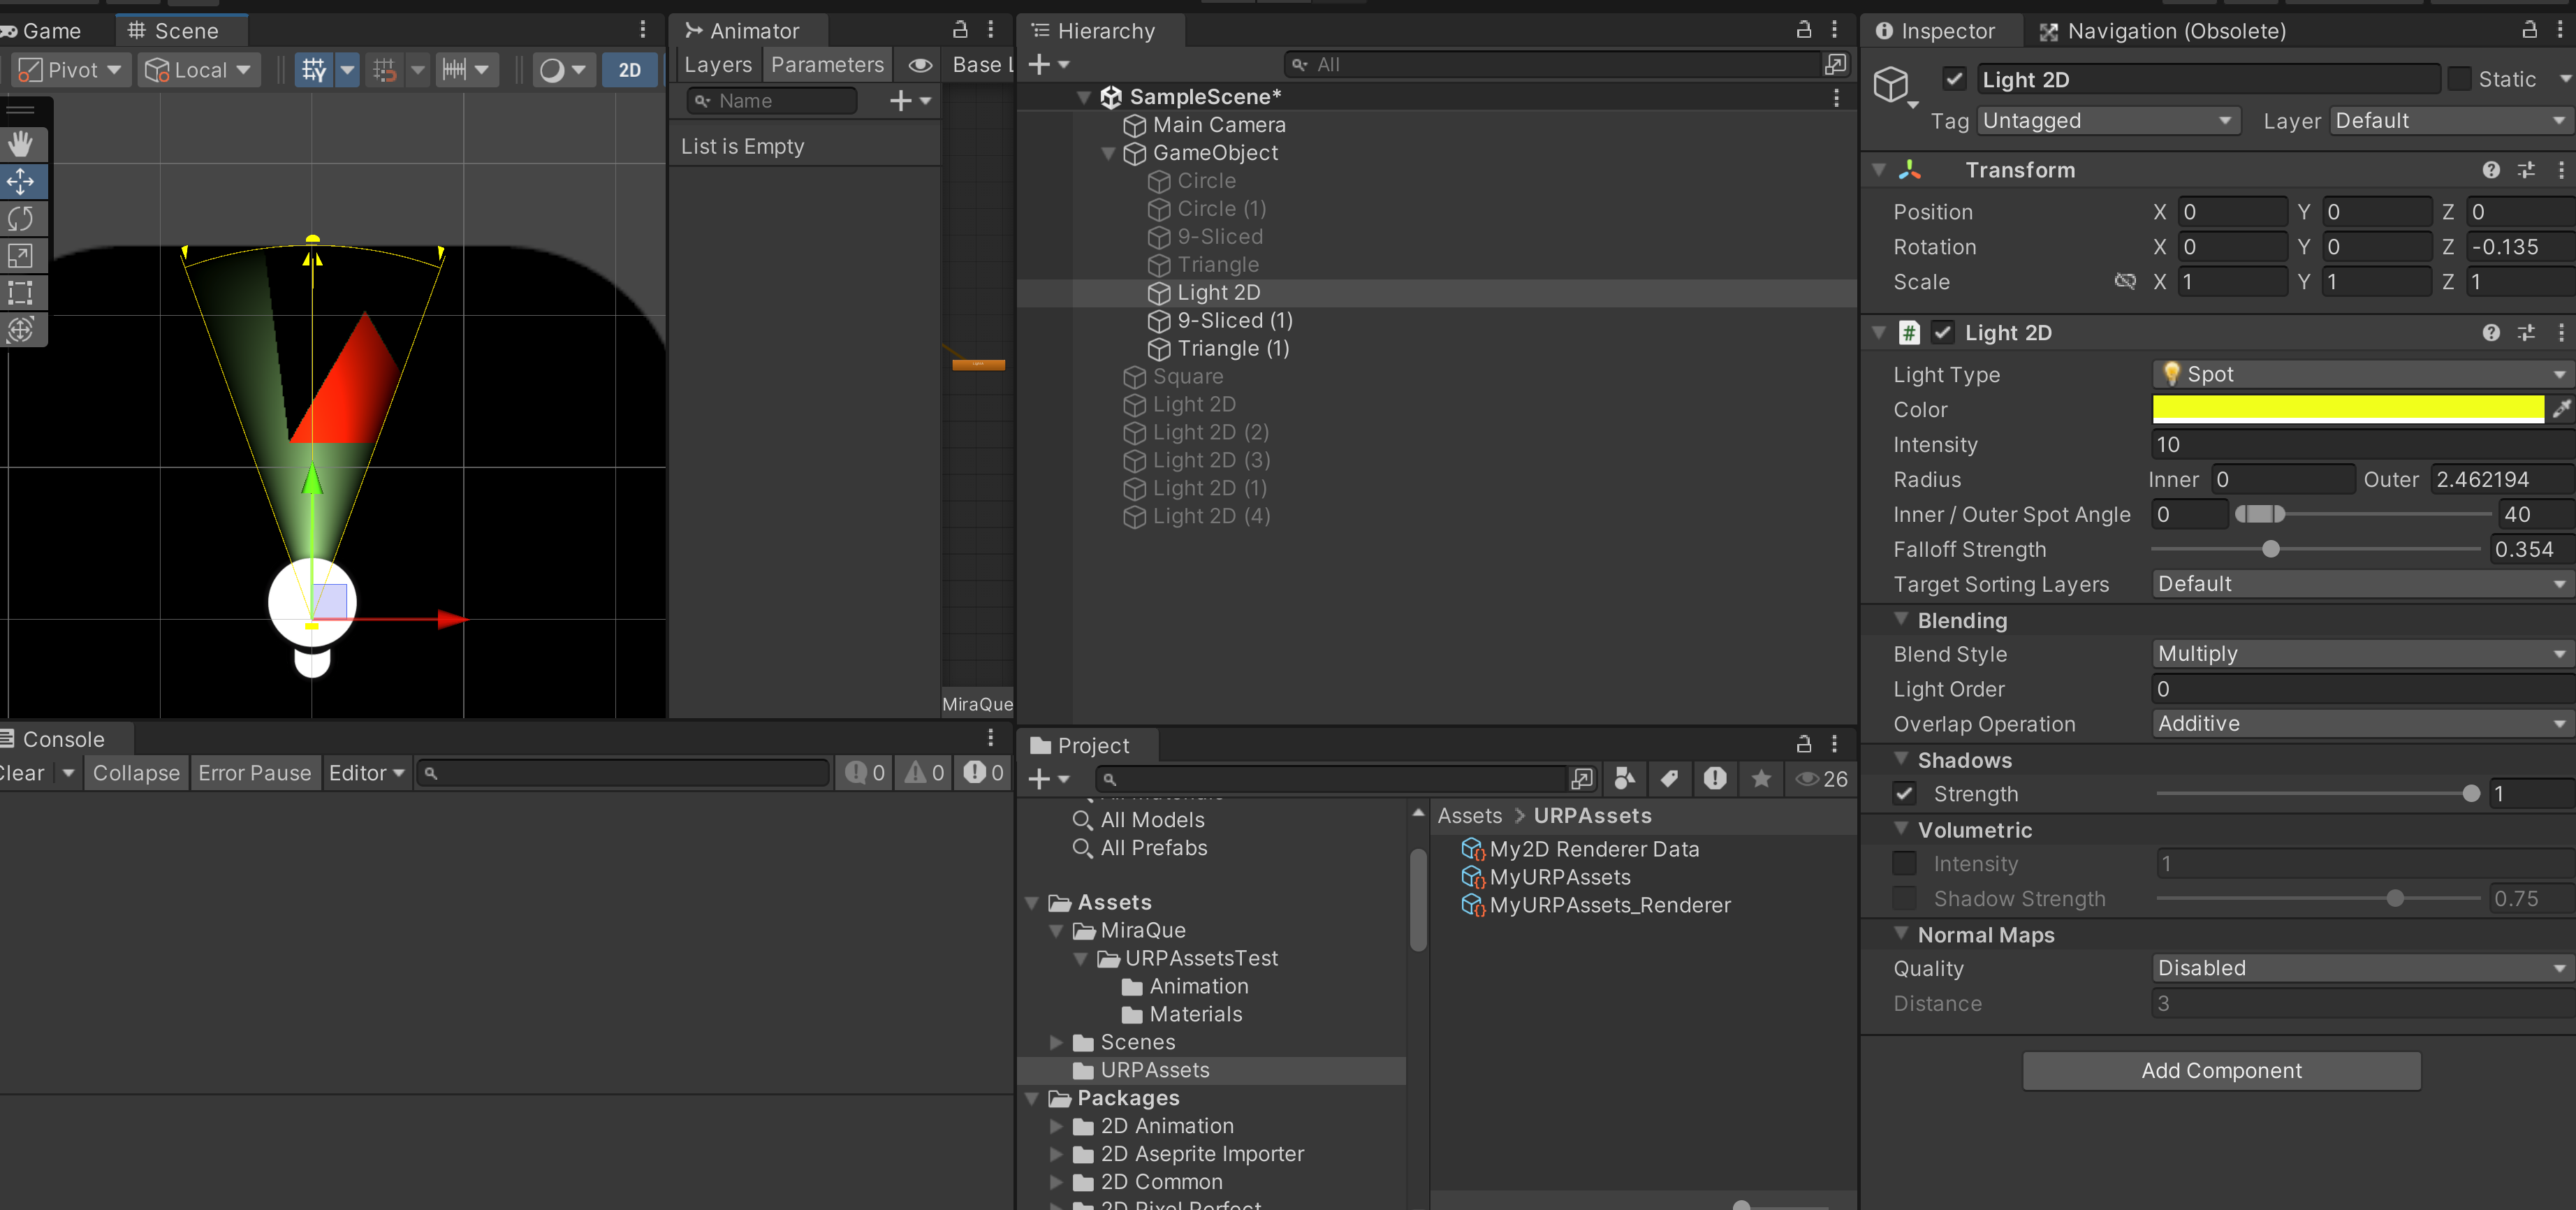Uncheck the Shadows Strength checkbox
The image size is (2576, 1210).
click(x=1905, y=794)
